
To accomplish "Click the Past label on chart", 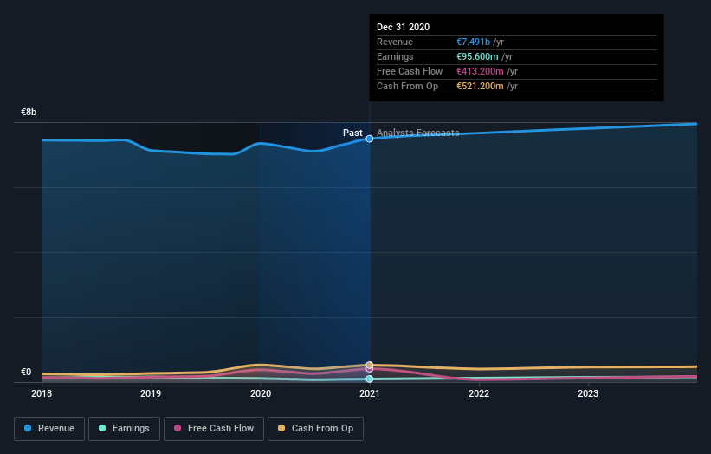I will tap(352, 133).
